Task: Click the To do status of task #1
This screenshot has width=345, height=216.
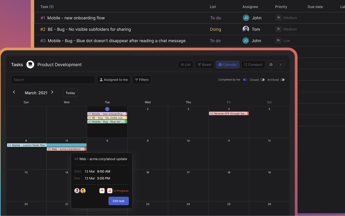Action: [215, 18]
